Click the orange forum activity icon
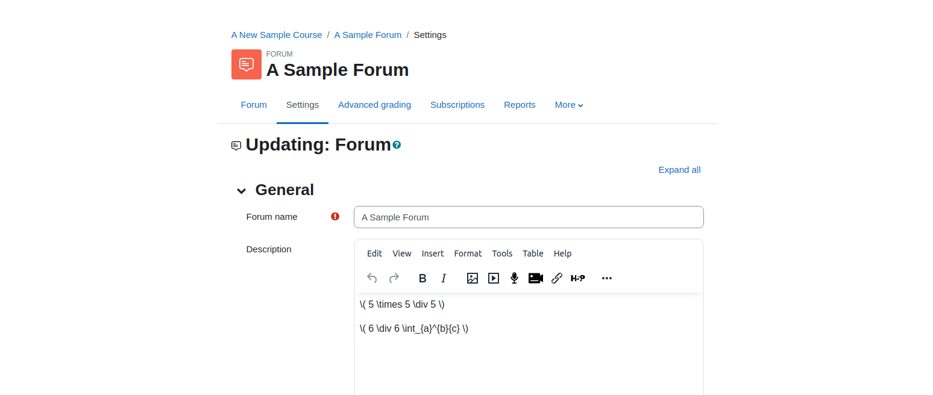The width and height of the screenshot is (933, 395). (x=247, y=64)
